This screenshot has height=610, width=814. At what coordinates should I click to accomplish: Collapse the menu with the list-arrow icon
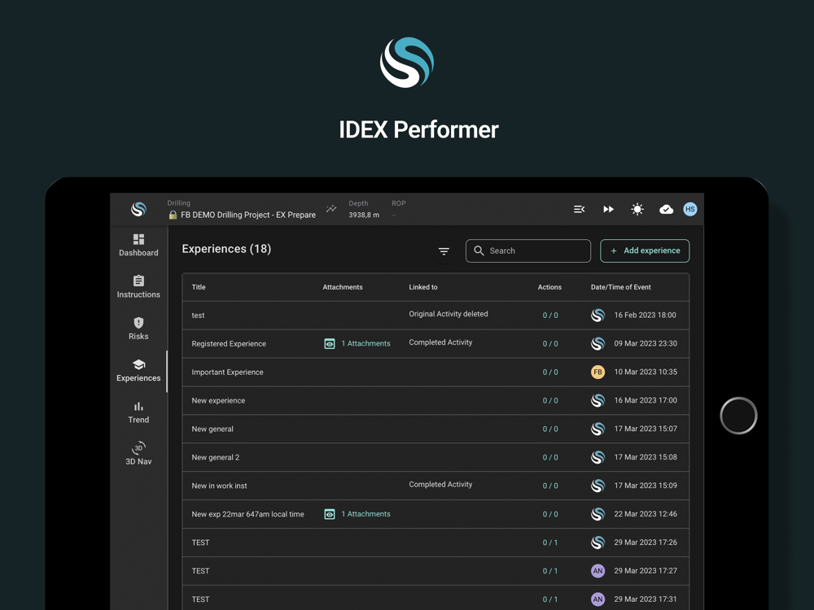point(580,209)
